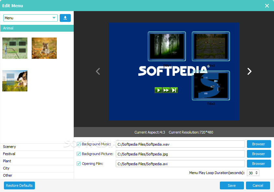Click the Title3 label text

211,104
